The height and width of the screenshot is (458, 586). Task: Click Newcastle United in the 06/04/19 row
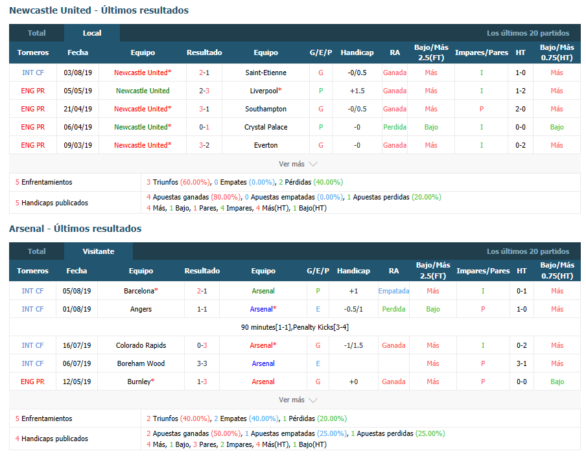point(143,127)
